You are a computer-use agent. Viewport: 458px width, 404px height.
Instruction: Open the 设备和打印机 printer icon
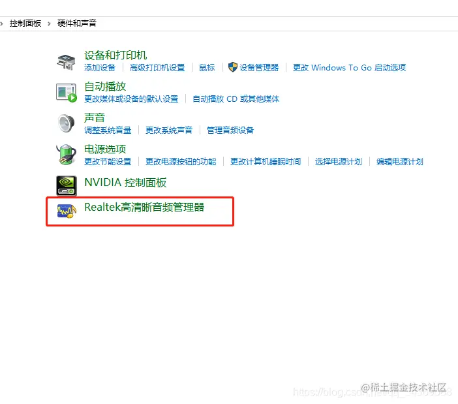66,62
